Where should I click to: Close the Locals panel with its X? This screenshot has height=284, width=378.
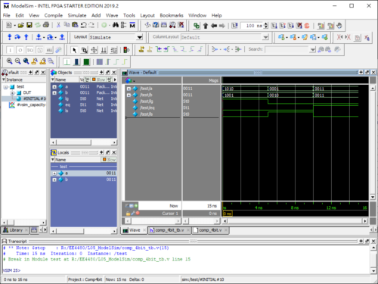(x=114, y=152)
